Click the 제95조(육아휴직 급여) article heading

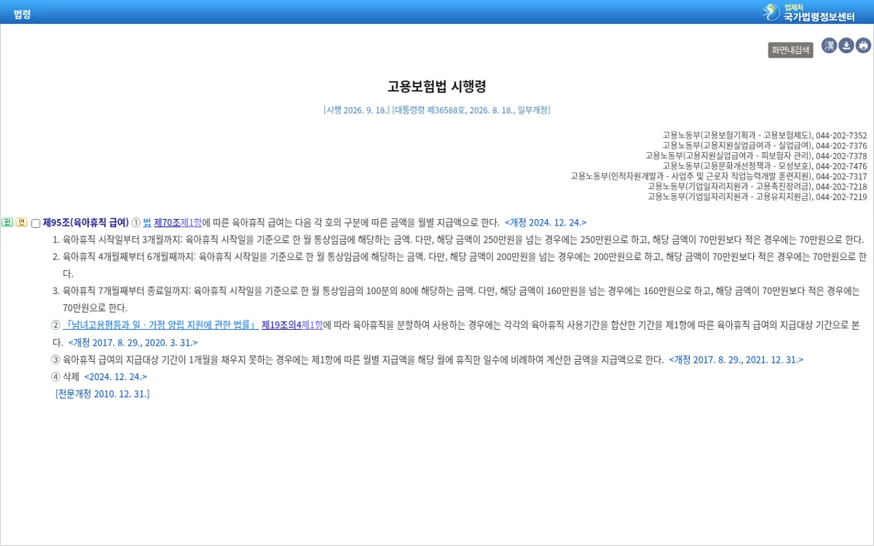point(86,223)
